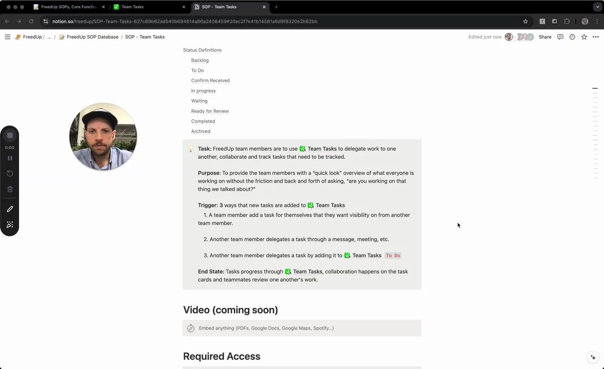This screenshot has width=604, height=369.
Task: Bookmark this URL with the address bar star
Action: click(x=526, y=22)
